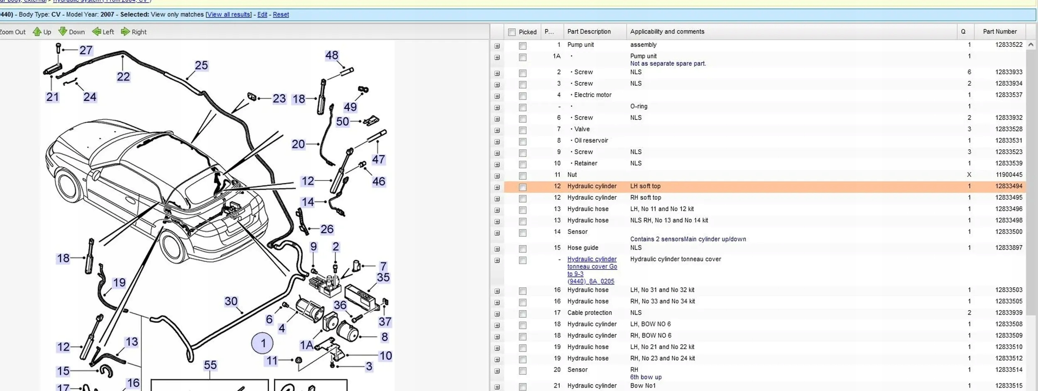The height and width of the screenshot is (391, 1038).
Task: Click the Reset link in the filter bar
Action: (281, 15)
